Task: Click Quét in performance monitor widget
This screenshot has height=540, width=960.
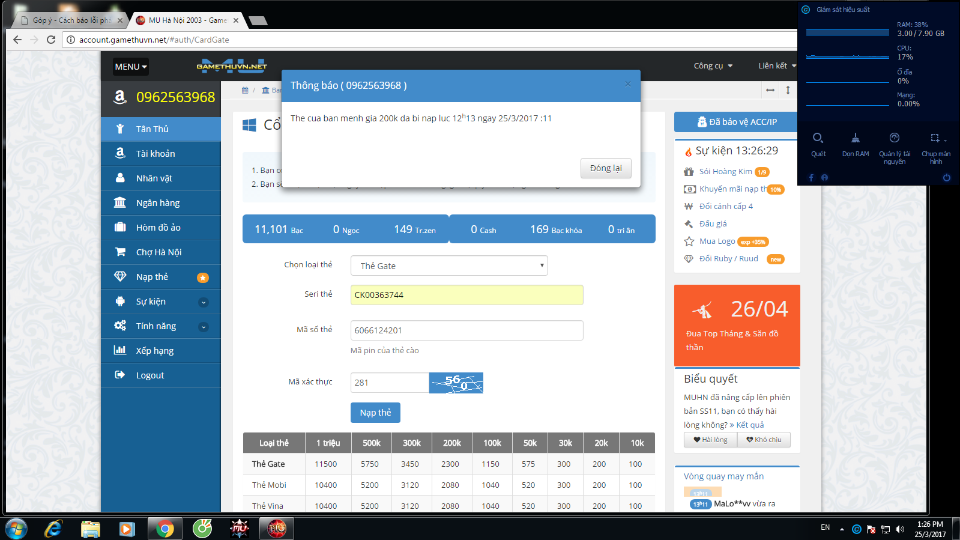Action: click(x=818, y=145)
